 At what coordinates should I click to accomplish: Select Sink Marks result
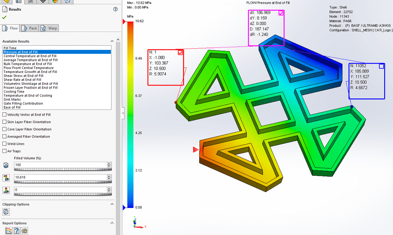[x=12, y=100]
